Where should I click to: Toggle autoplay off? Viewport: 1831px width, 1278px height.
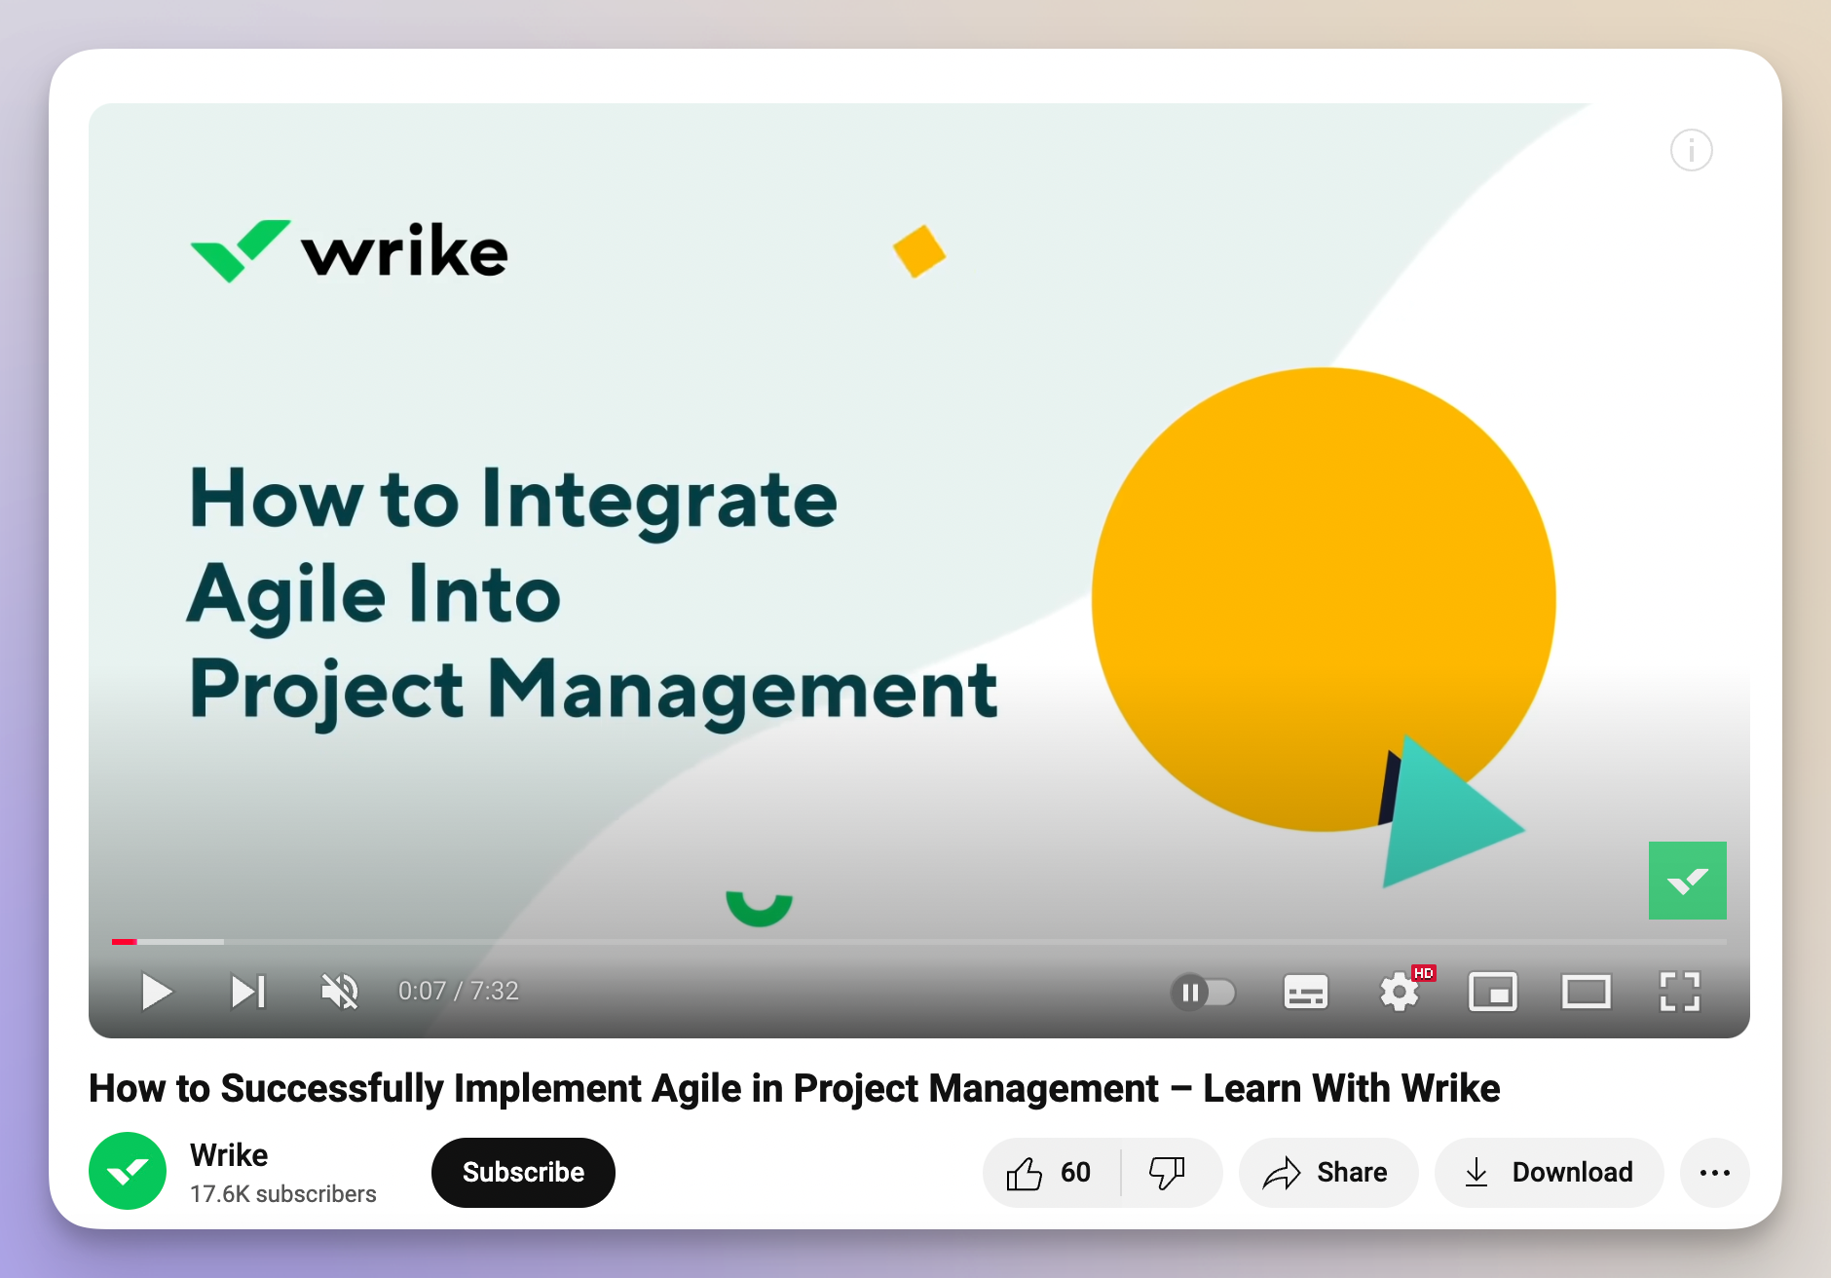pos(1205,992)
